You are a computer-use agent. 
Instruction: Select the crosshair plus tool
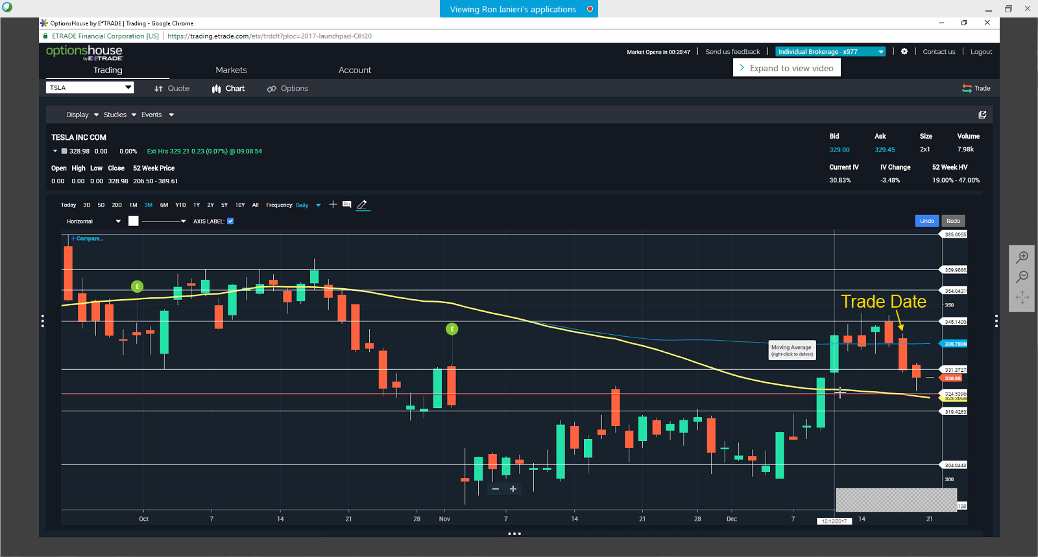click(333, 204)
